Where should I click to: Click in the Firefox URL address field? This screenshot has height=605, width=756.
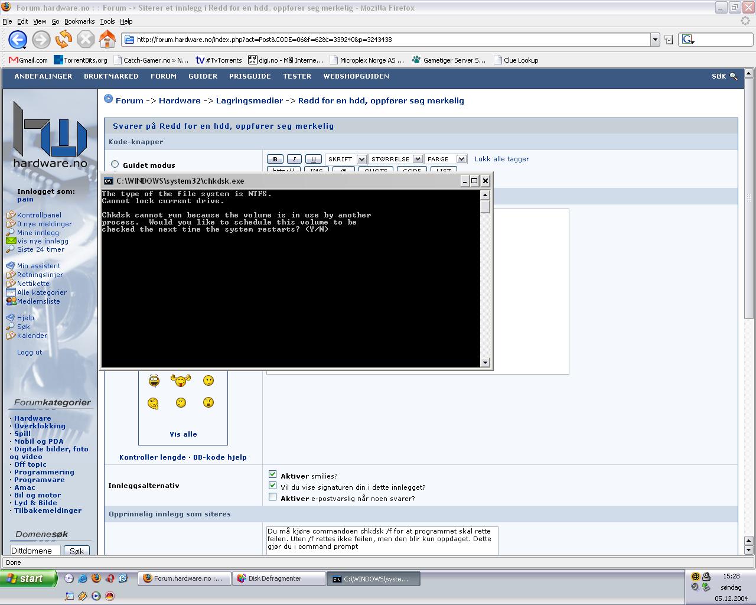pyautogui.click(x=387, y=40)
